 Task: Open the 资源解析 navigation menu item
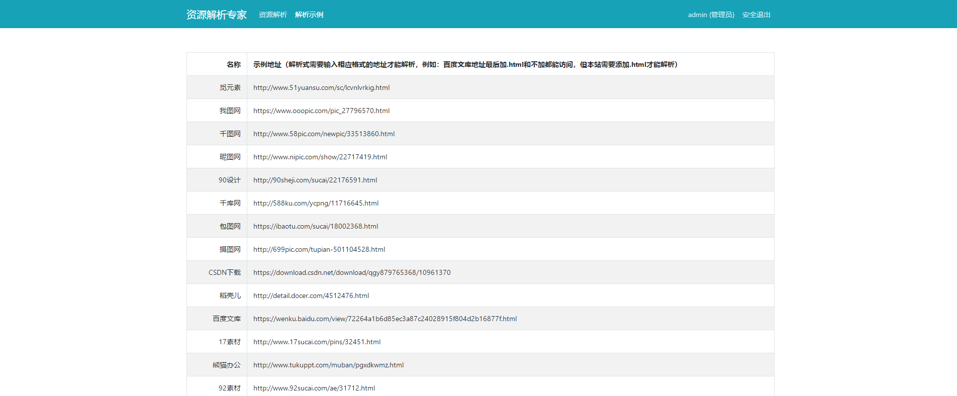272,15
